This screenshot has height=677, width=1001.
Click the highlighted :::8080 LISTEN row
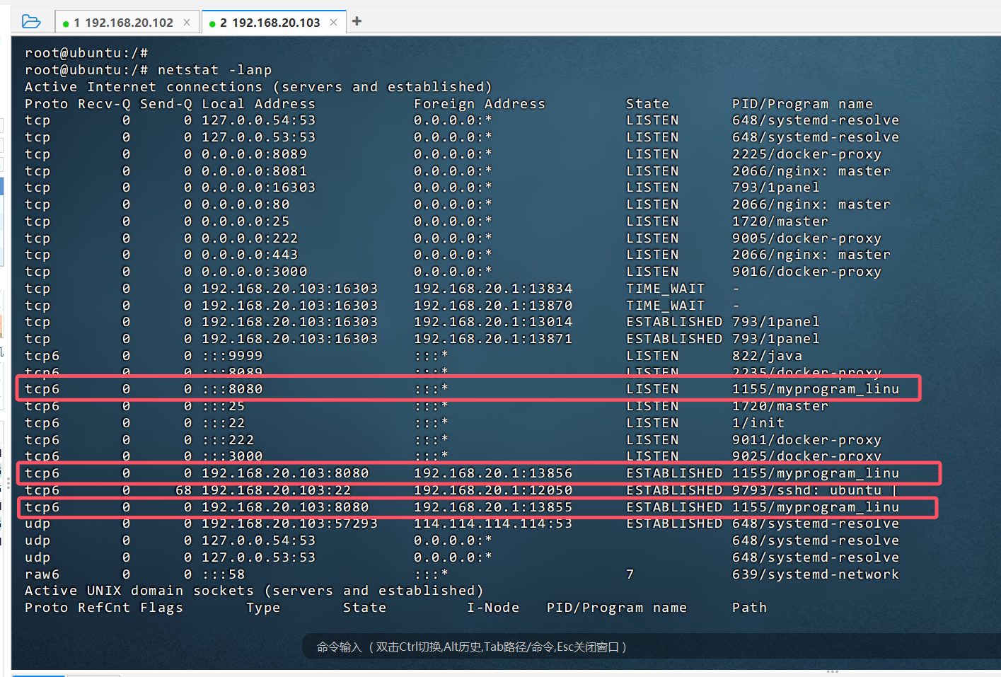[x=468, y=389]
